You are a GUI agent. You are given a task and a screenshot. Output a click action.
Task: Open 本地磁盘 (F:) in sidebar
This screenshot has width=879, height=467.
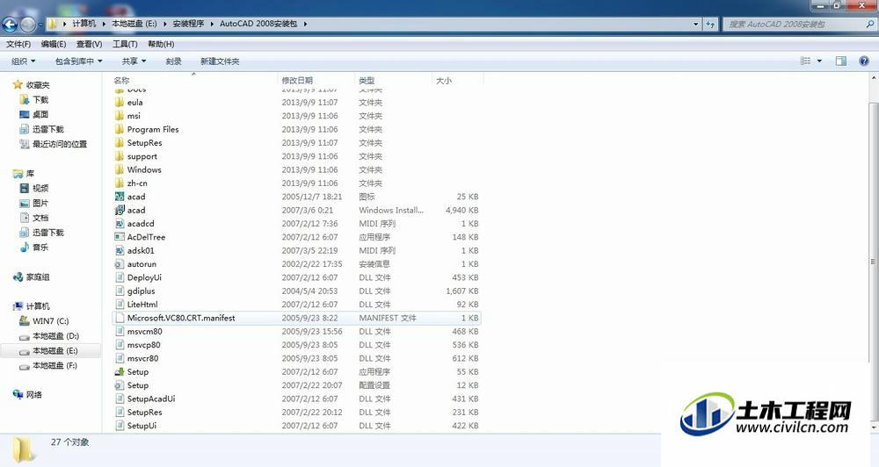54,366
